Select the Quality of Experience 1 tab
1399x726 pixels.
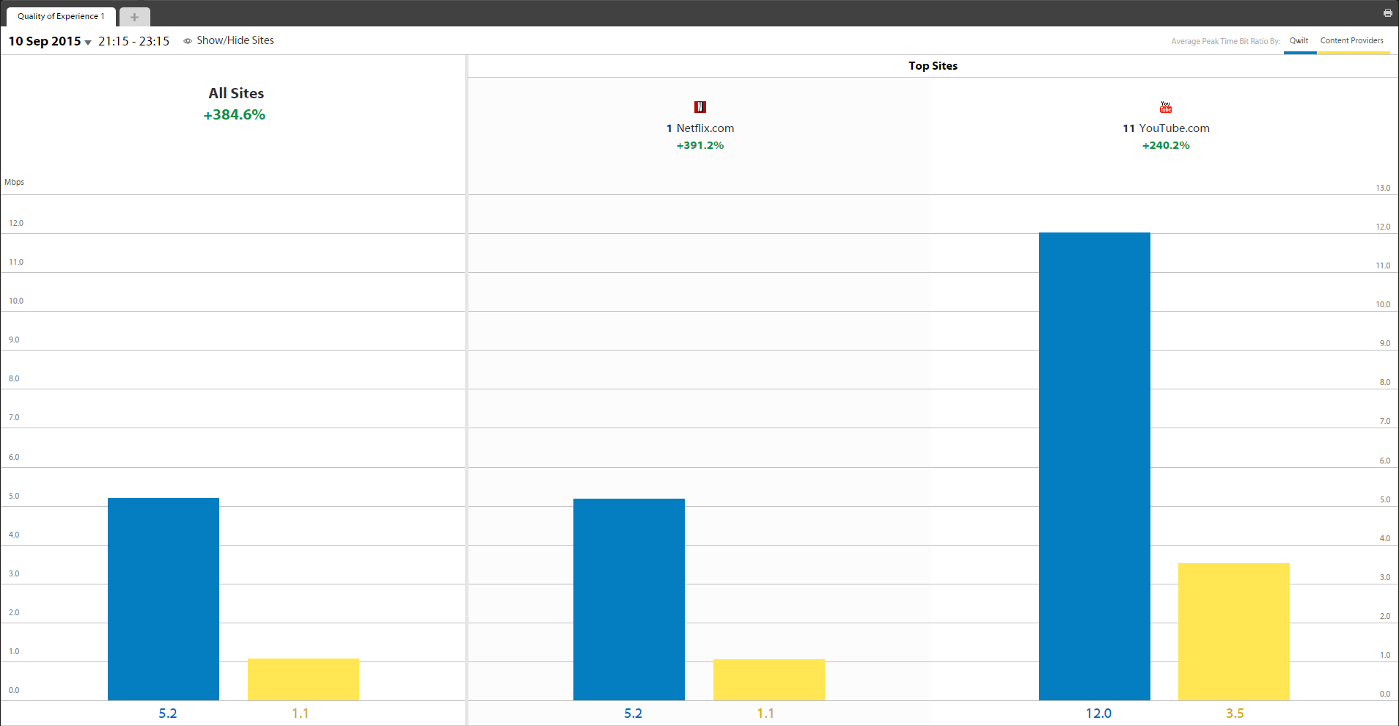61,16
